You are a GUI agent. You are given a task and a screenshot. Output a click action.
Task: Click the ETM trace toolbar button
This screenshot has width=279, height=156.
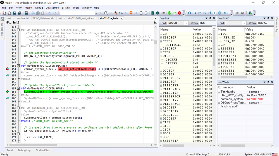point(238,13)
